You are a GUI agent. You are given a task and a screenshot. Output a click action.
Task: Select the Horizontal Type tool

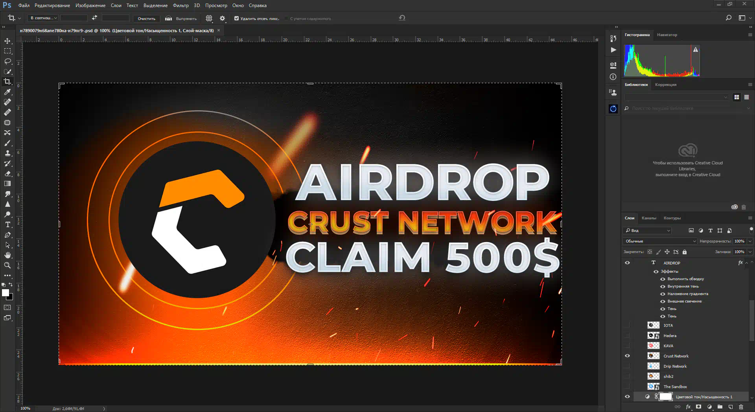7,225
